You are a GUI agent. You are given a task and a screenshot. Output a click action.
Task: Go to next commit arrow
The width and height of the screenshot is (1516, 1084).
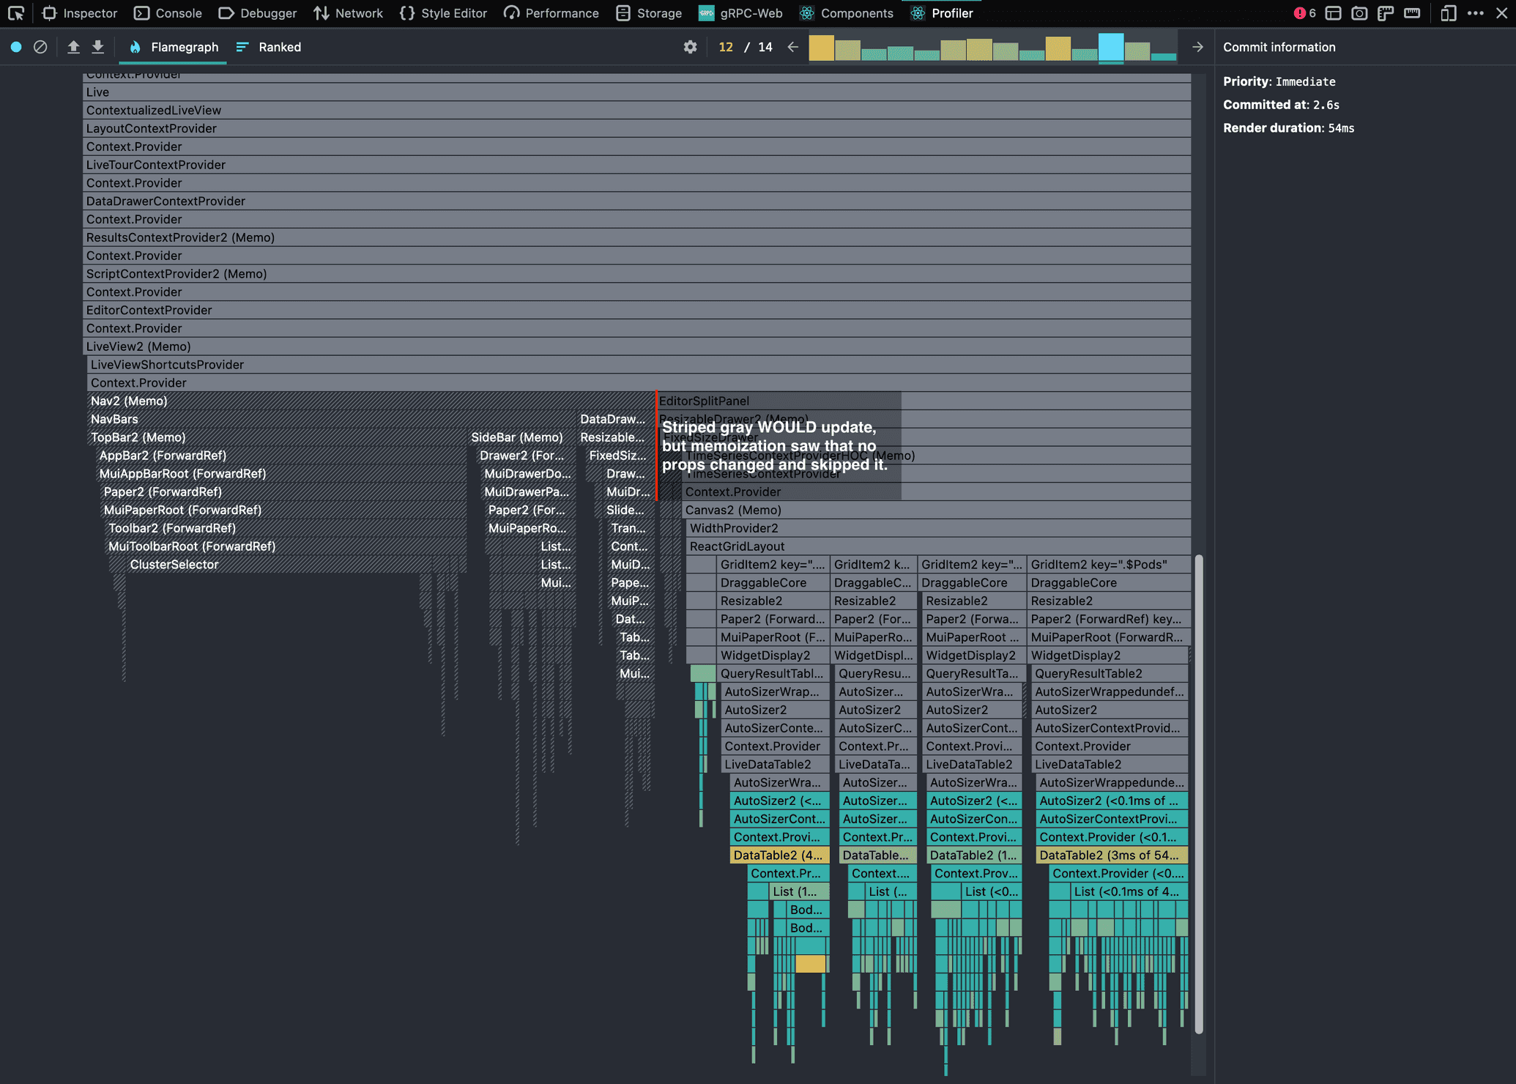pos(1197,47)
